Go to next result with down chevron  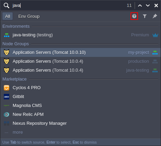click(x=148, y=5)
